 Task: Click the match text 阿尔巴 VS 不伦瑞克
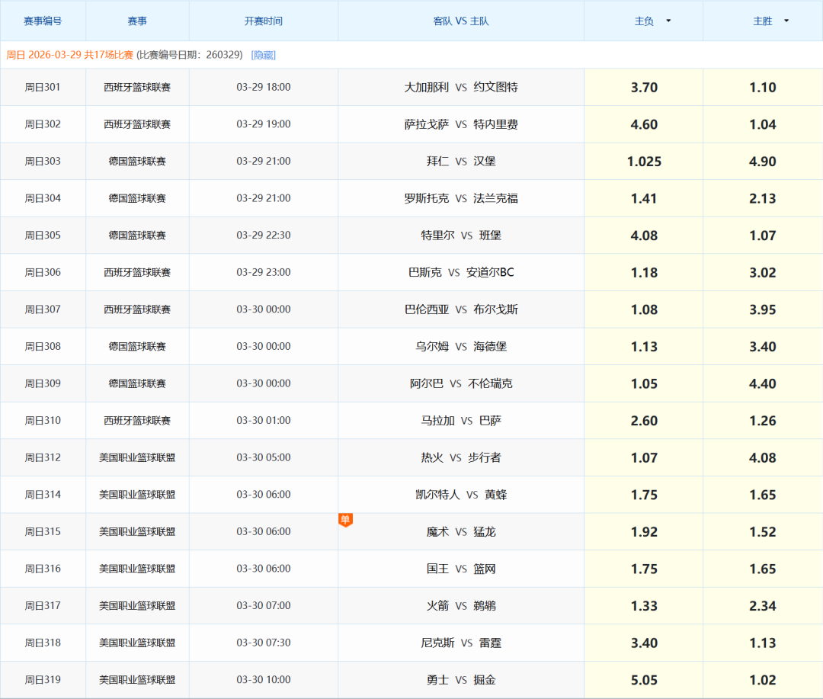point(461,383)
